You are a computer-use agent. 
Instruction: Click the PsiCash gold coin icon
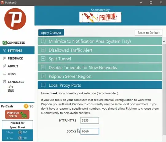tap(26, 106)
